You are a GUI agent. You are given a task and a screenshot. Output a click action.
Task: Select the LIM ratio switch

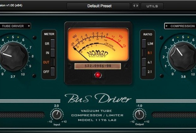144,43
